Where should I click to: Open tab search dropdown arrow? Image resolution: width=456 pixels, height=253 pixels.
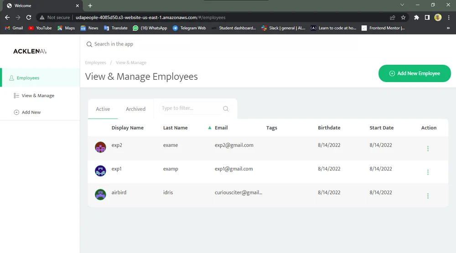point(402,5)
